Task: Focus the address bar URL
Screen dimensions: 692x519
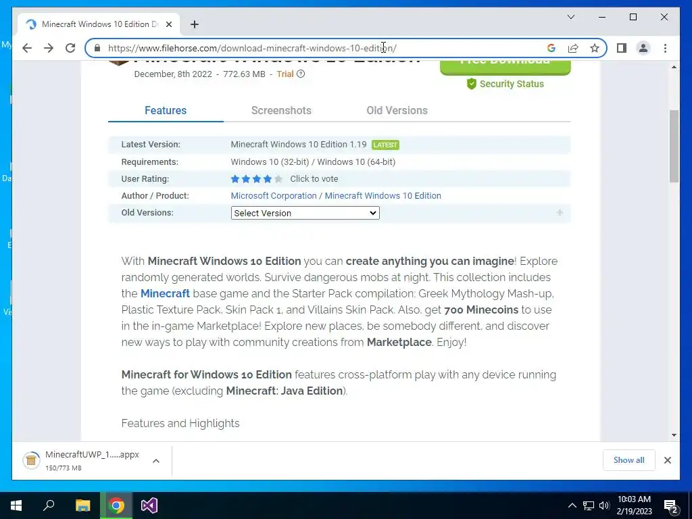Action: pyautogui.click(x=253, y=48)
